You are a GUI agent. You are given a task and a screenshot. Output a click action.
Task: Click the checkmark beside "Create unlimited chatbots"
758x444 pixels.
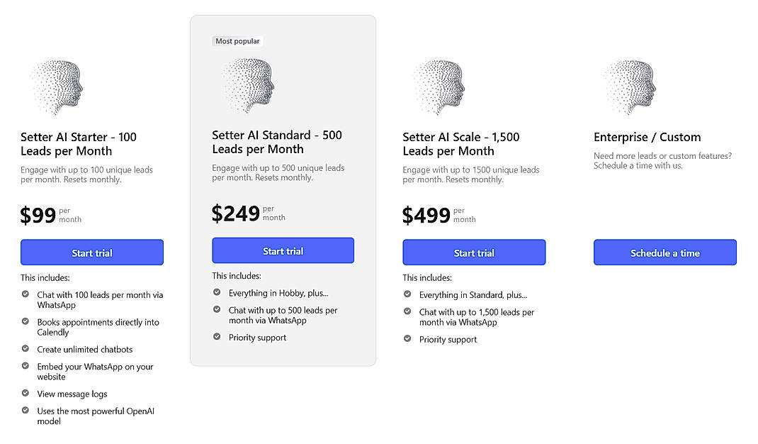tap(25, 349)
